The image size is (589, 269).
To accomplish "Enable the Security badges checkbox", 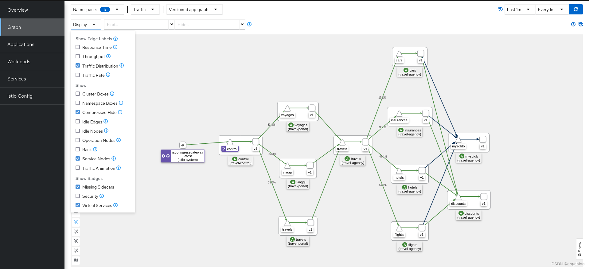I will [x=78, y=196].
